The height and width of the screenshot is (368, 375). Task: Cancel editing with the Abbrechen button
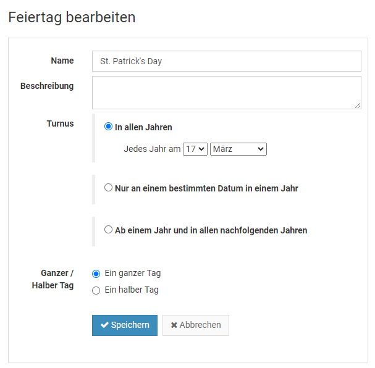[196, 325]
